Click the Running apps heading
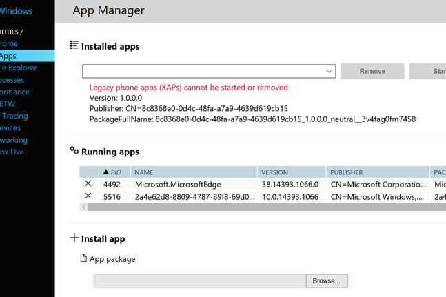This screenshot has height=297, width=446. click(x=110, y=152)
